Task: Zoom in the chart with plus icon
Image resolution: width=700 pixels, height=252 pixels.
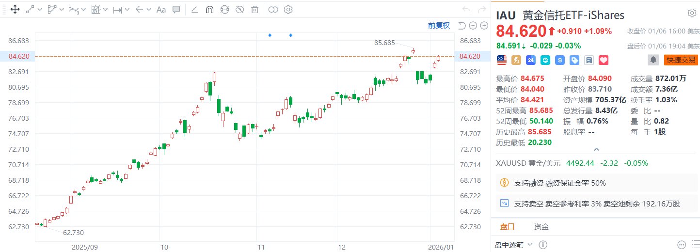Action: tap(483, 26)
